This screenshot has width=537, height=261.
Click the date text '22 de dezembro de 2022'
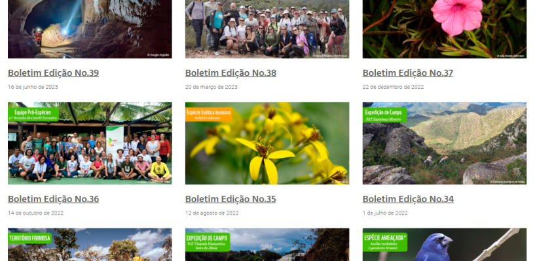[393, 87]
